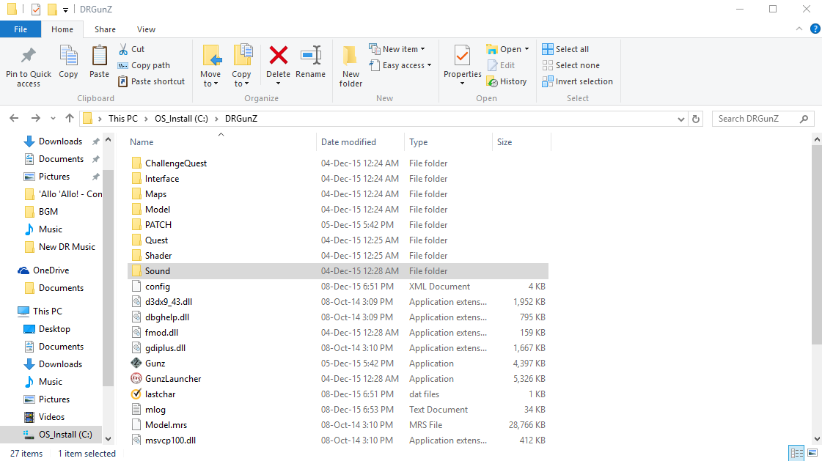822x461 pixels.
Task: Click Select all
Action: click(x=565, y=49)
